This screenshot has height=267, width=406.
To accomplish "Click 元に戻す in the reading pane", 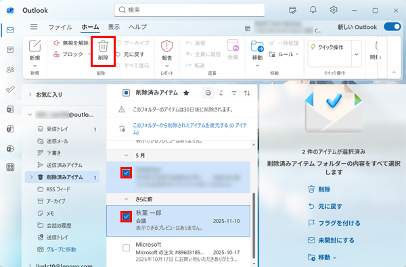I will 325,206.
